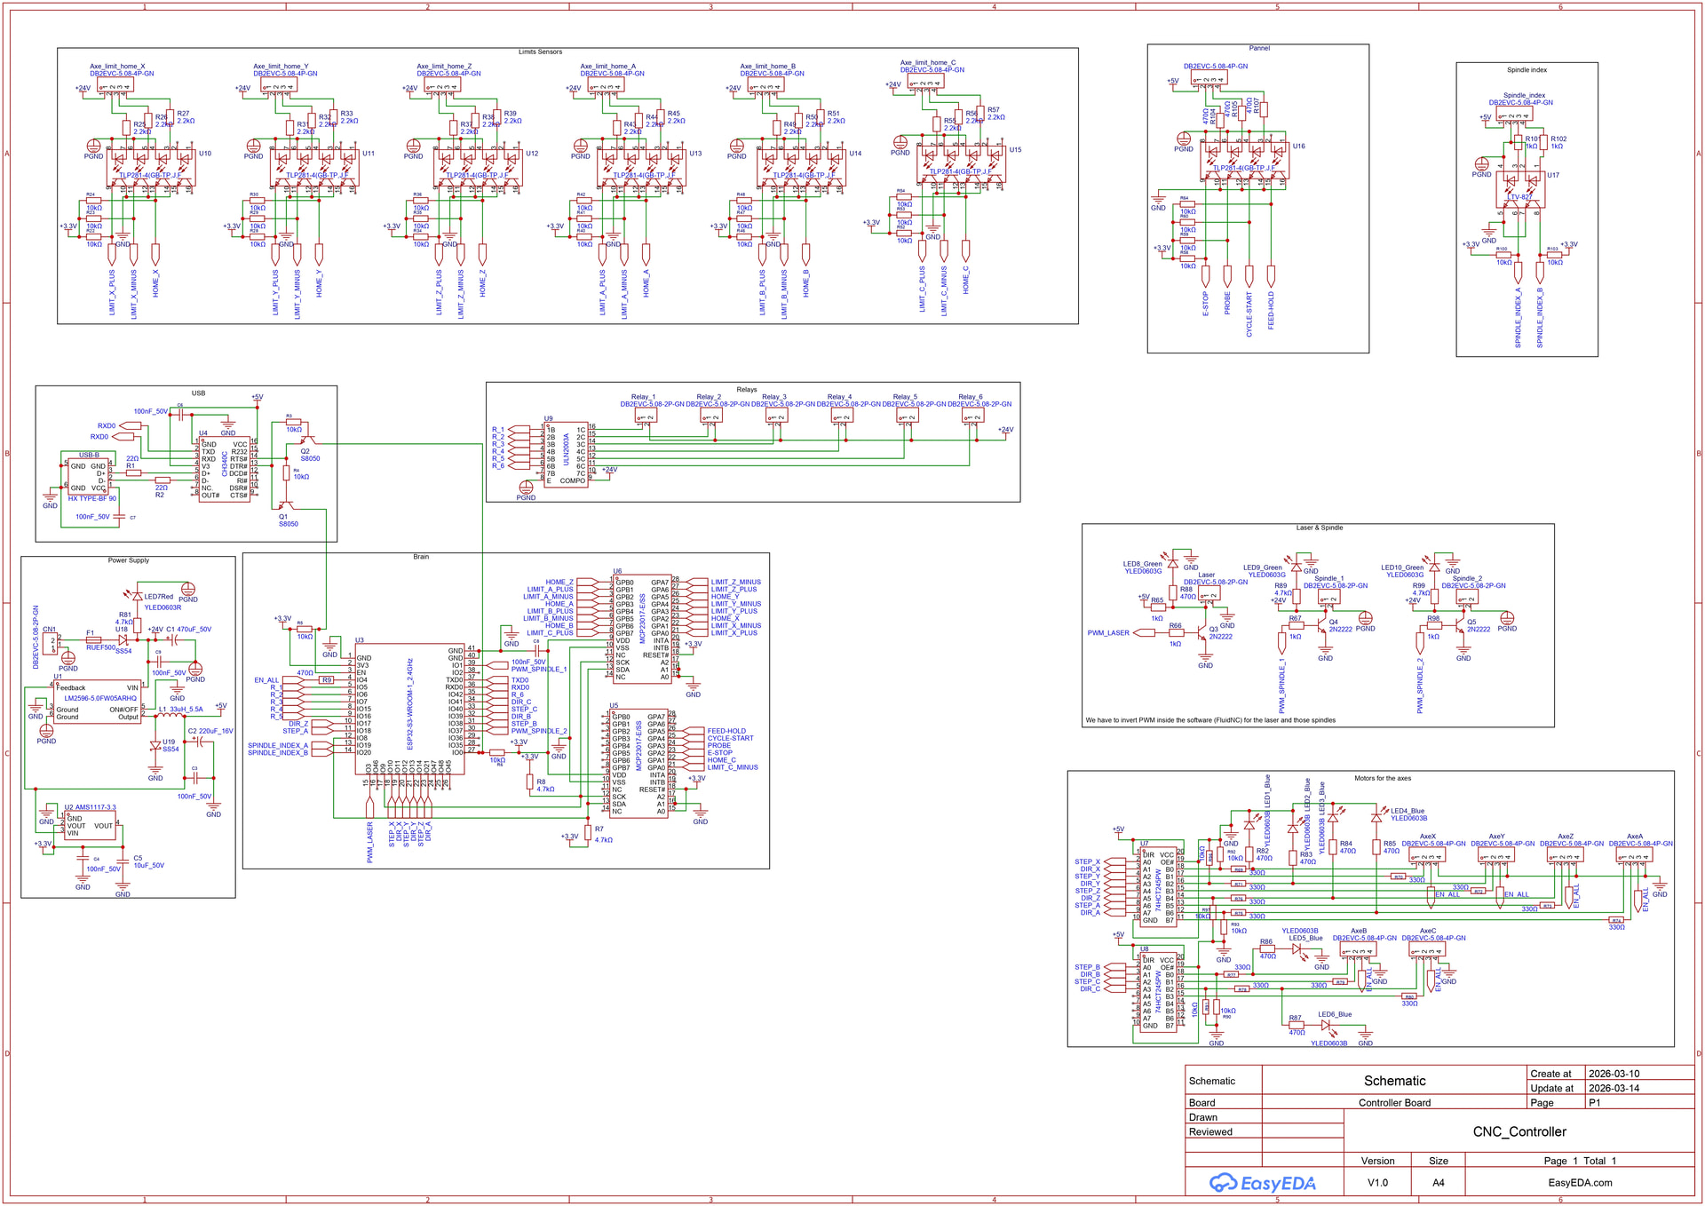Click the LED7Red diode in Power Supply
The height and width of the screenshot is (1206, 1705).
click(x=138, y=597)
